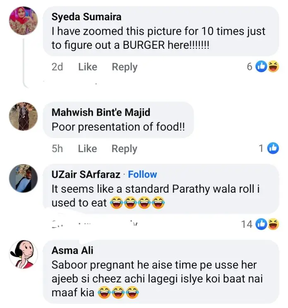Follow UZair SArfaraz
This screenshot has width=288, height=308.
click(x=142, y=174)
